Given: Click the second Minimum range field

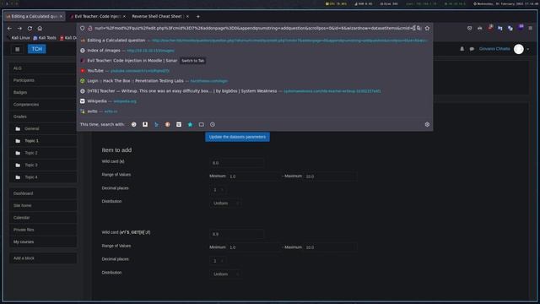Looking at the screenshot, I should [253, 247].
